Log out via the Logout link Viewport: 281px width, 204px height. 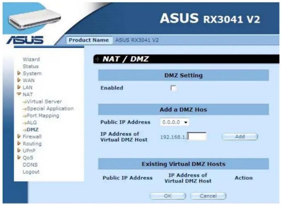pyautogui.click(x=31, y=172)
